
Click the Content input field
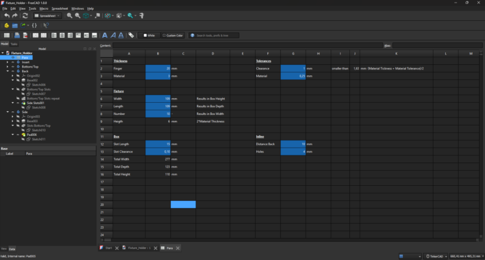click(248, 45)
